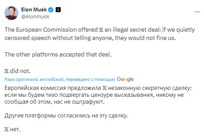Open the @elonmusk handle link
The image size is (204, 136).
[35, 17]
